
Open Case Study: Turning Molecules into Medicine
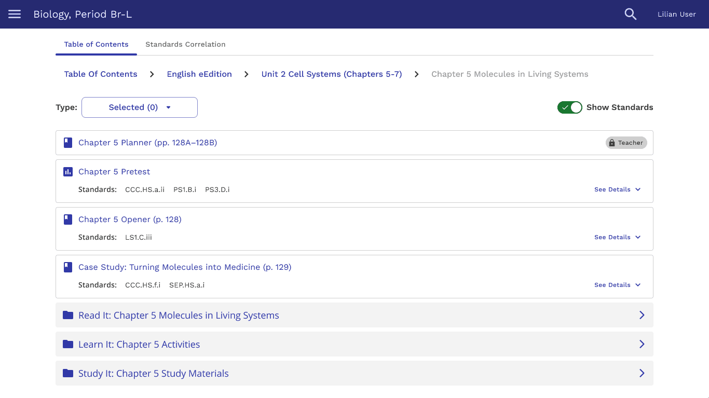coord(185,267)
